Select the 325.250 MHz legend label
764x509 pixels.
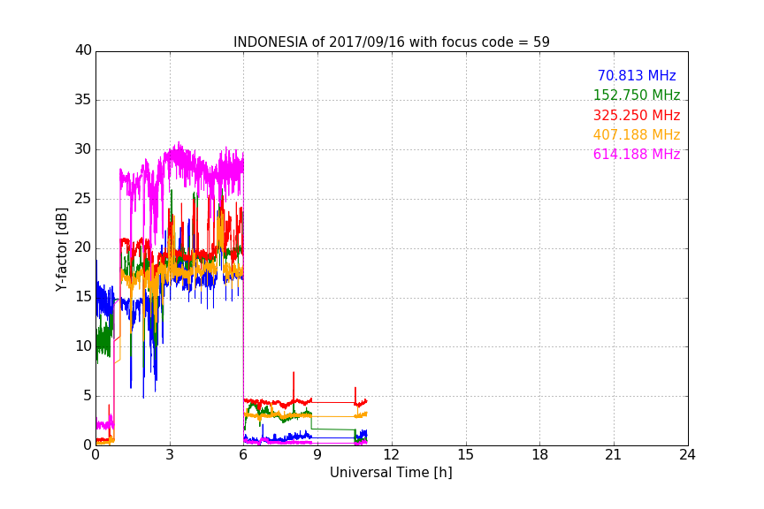(637, 115)
